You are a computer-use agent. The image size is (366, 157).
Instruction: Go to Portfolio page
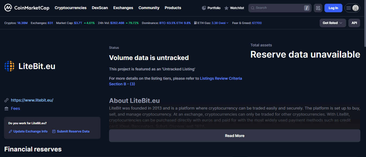[211, 8]
